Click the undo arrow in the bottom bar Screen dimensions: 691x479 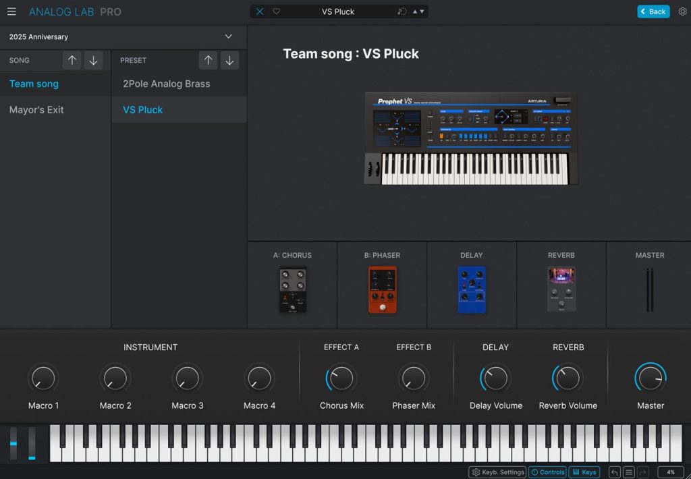click(614, 472)
